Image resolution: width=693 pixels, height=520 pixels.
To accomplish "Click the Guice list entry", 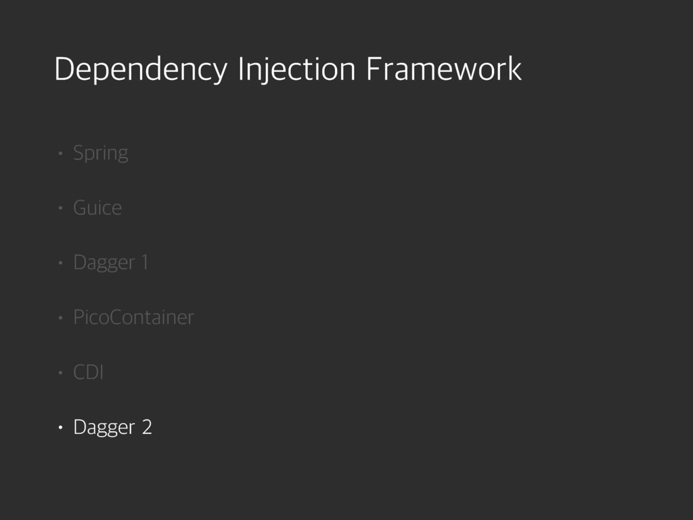I will tap(97, 208).
